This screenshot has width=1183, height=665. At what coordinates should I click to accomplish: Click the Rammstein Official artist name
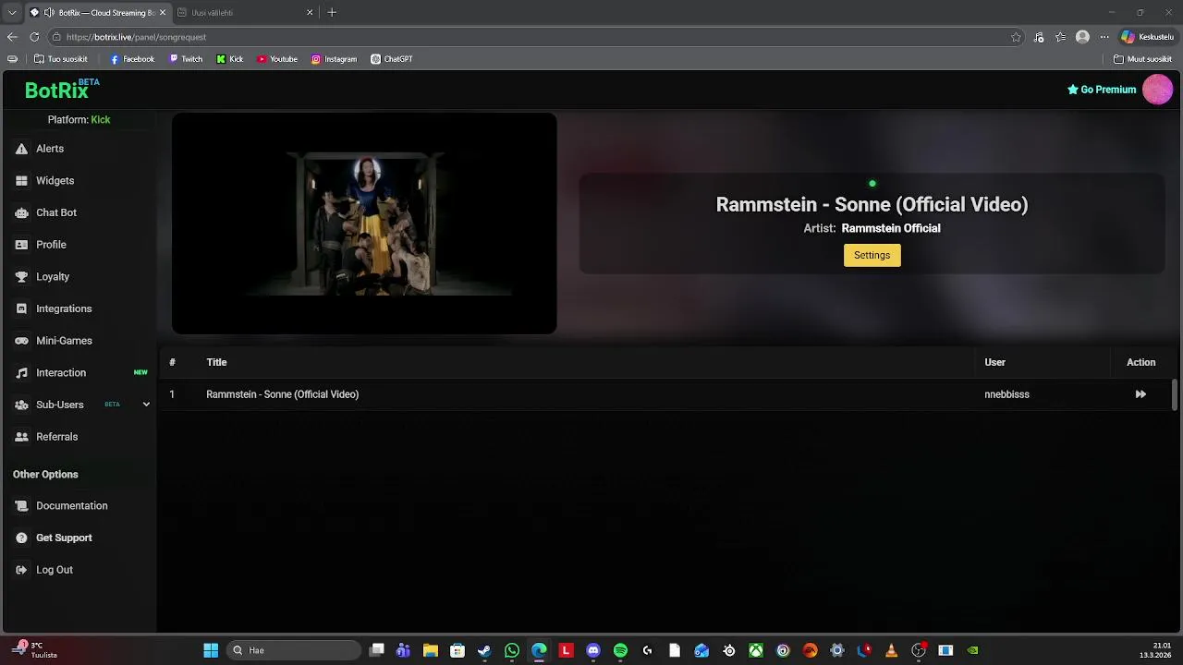coord(891,228)
